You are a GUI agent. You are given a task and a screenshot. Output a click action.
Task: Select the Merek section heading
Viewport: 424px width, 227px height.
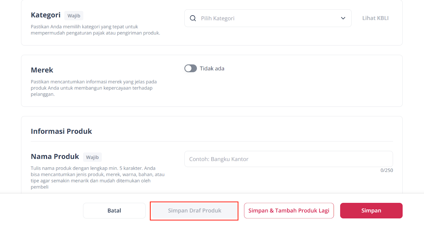pos(42,70)
